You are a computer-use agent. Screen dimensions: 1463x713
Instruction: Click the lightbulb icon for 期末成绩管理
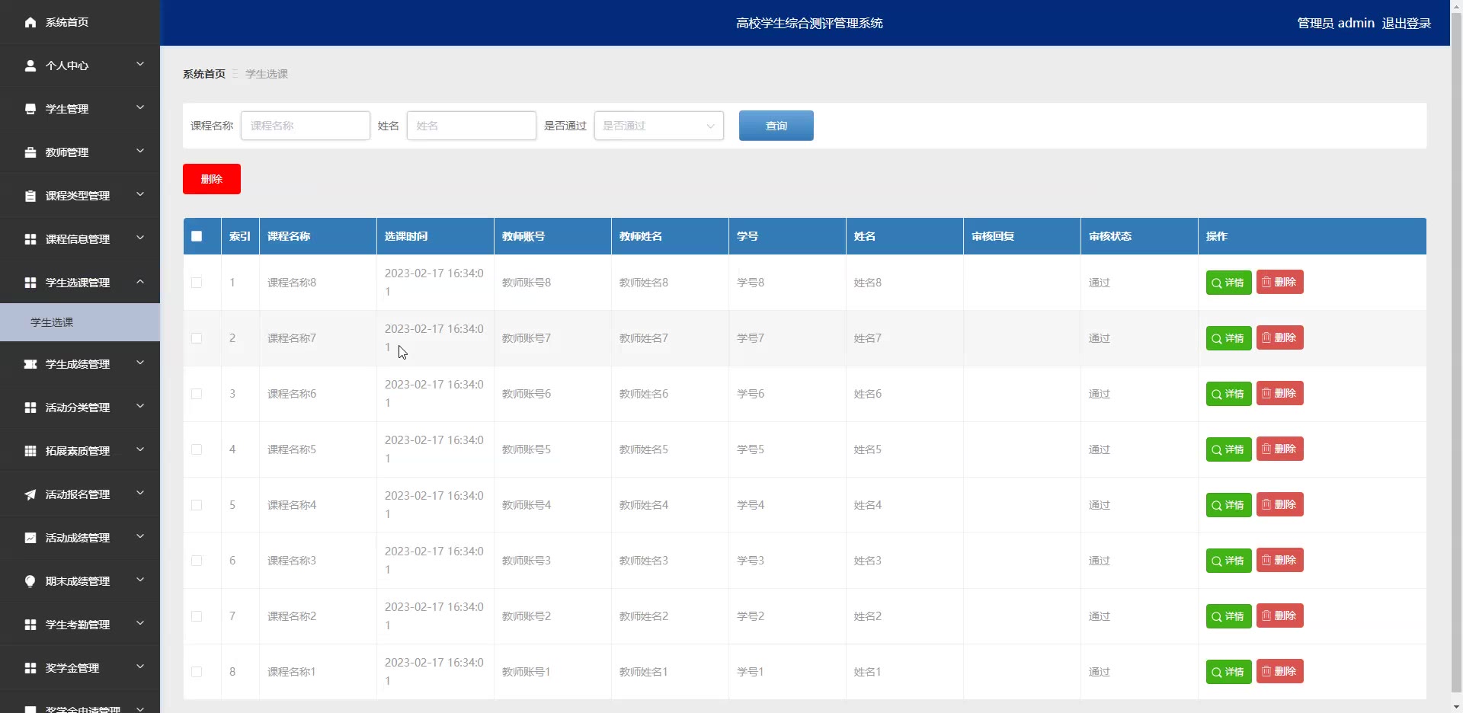30,581
